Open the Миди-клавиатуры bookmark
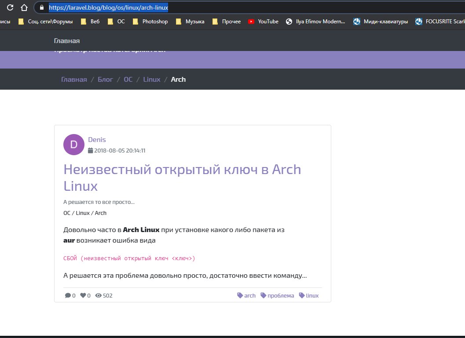Screen dimensions: 465x338 381,22
